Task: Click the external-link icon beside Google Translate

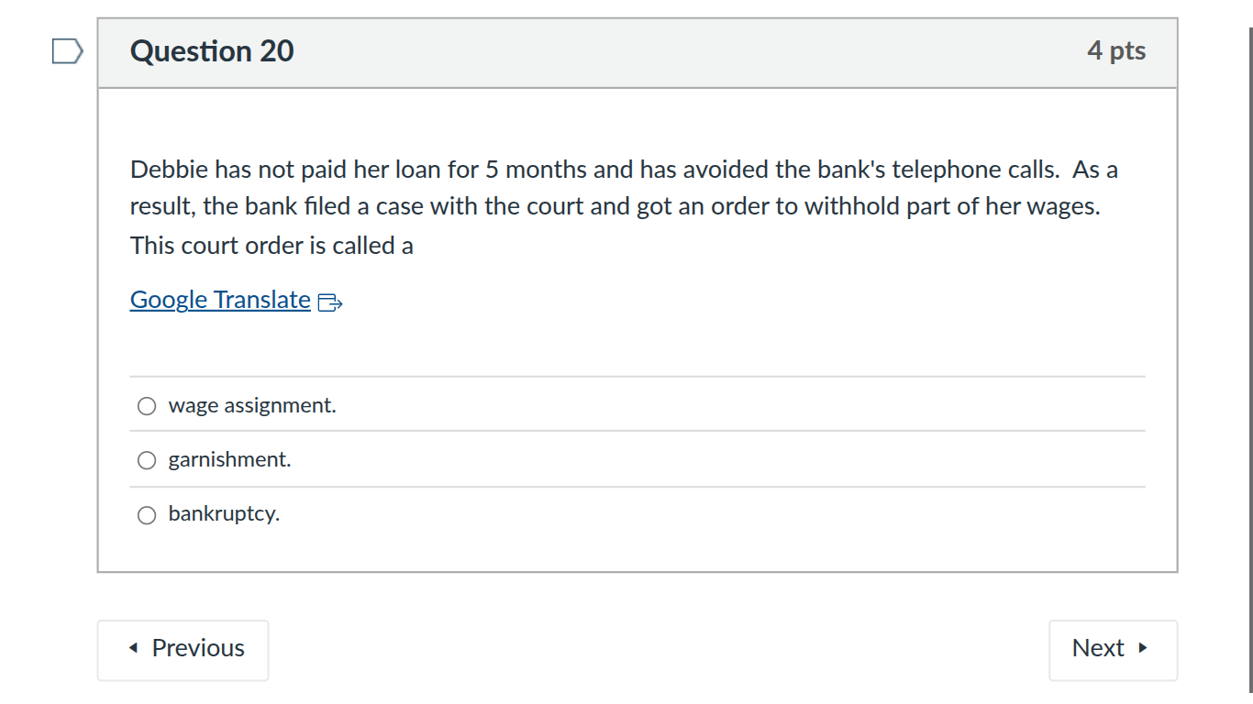Action: (329, 302)
